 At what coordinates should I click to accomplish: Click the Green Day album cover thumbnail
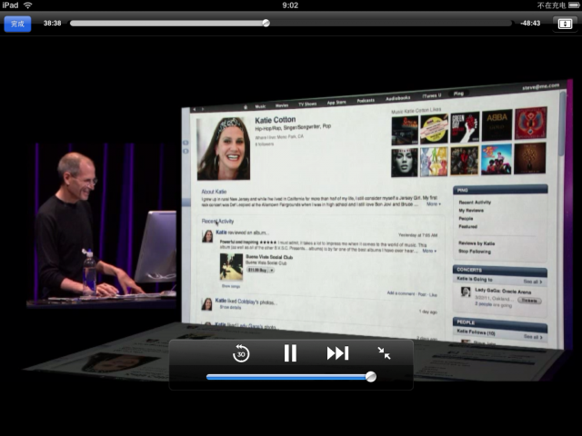point(465,127)
